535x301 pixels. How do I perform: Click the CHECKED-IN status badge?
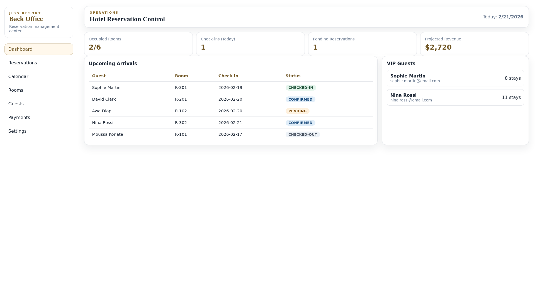(x=301, y=88)
